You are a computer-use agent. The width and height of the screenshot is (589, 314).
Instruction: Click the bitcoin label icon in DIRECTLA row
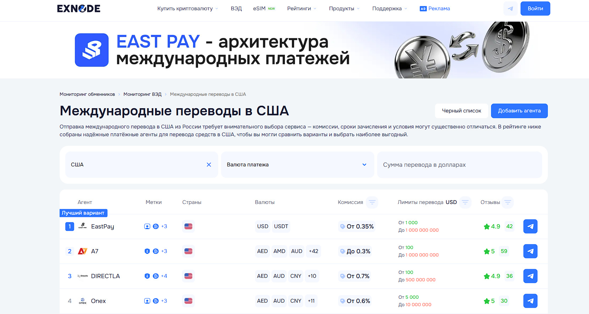pos(156,276)
